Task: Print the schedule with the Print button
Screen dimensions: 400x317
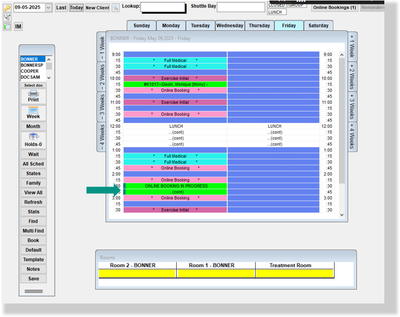Action: (33, 96)
